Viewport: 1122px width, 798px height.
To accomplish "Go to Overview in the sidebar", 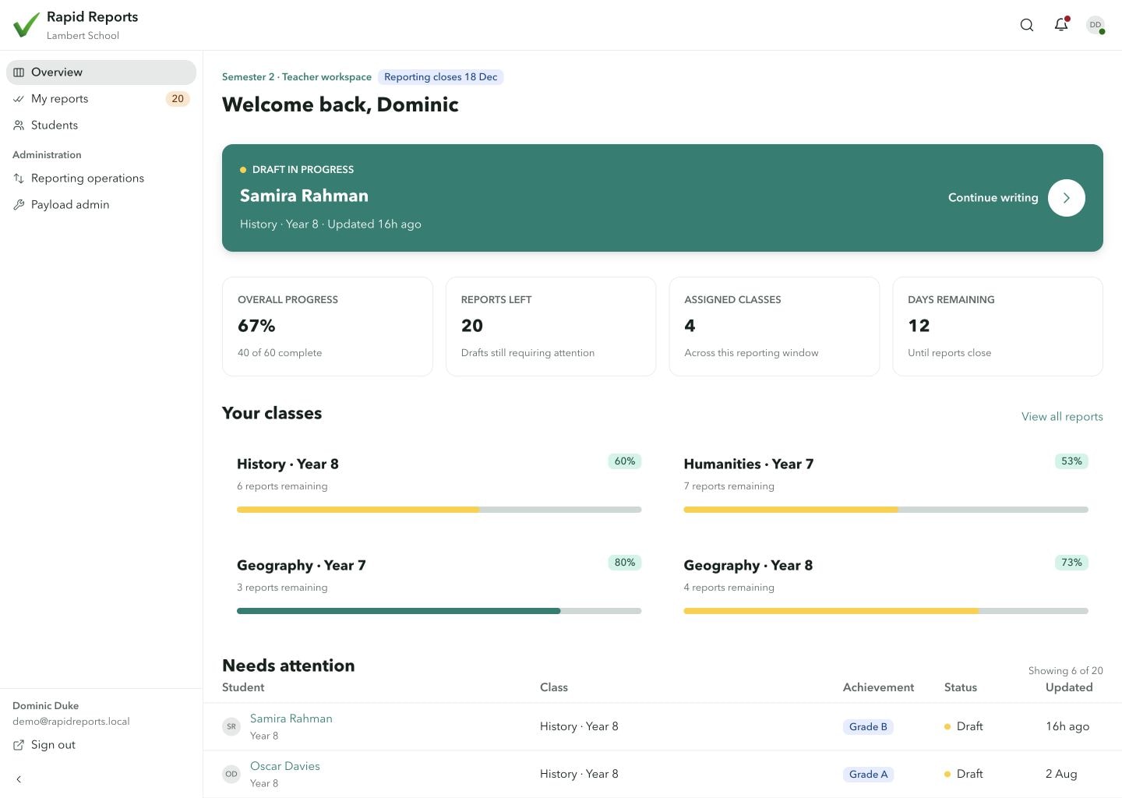I will pos(101,72).
